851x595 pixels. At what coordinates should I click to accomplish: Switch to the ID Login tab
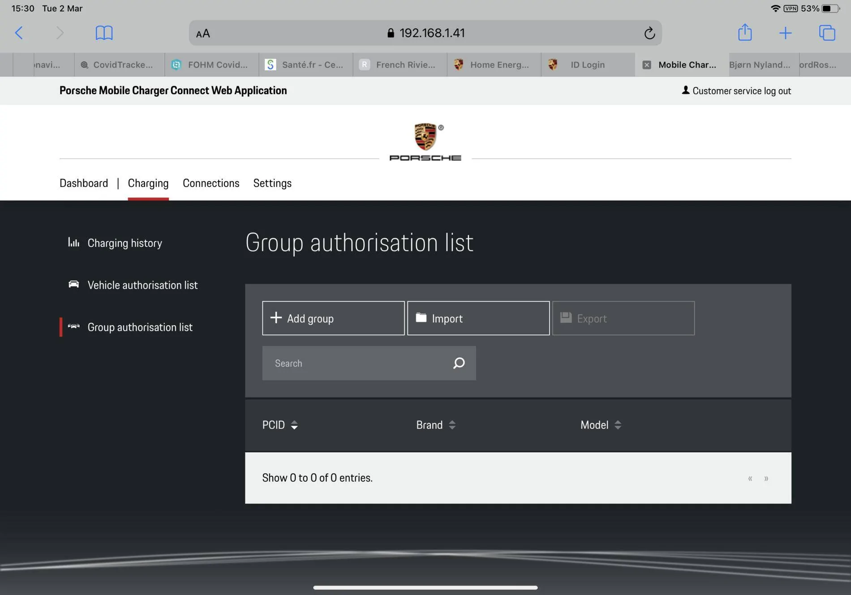[588, 65]
